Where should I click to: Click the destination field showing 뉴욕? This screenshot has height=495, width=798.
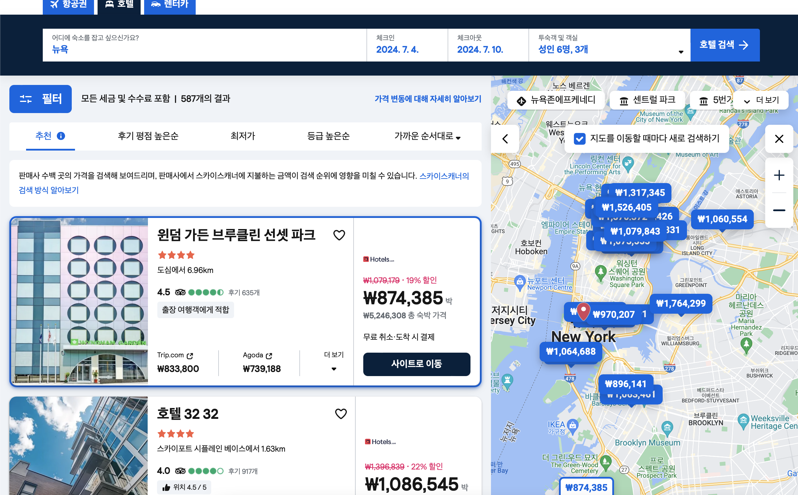(205, 45)
